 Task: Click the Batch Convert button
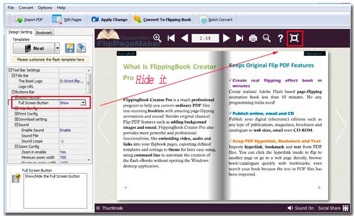[217, 19]
